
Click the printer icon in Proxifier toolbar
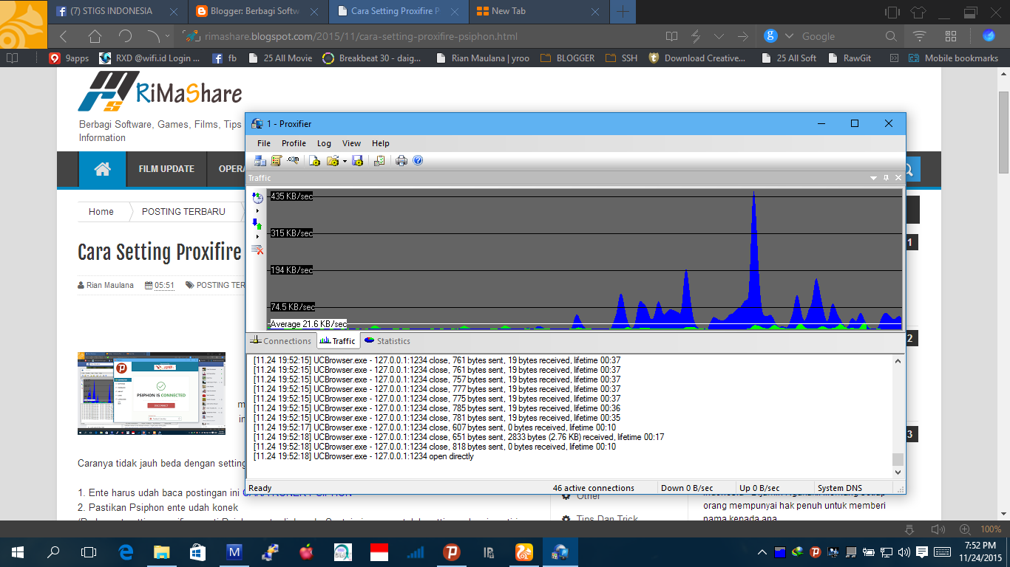pyautogui.click(x=401, y=160)
